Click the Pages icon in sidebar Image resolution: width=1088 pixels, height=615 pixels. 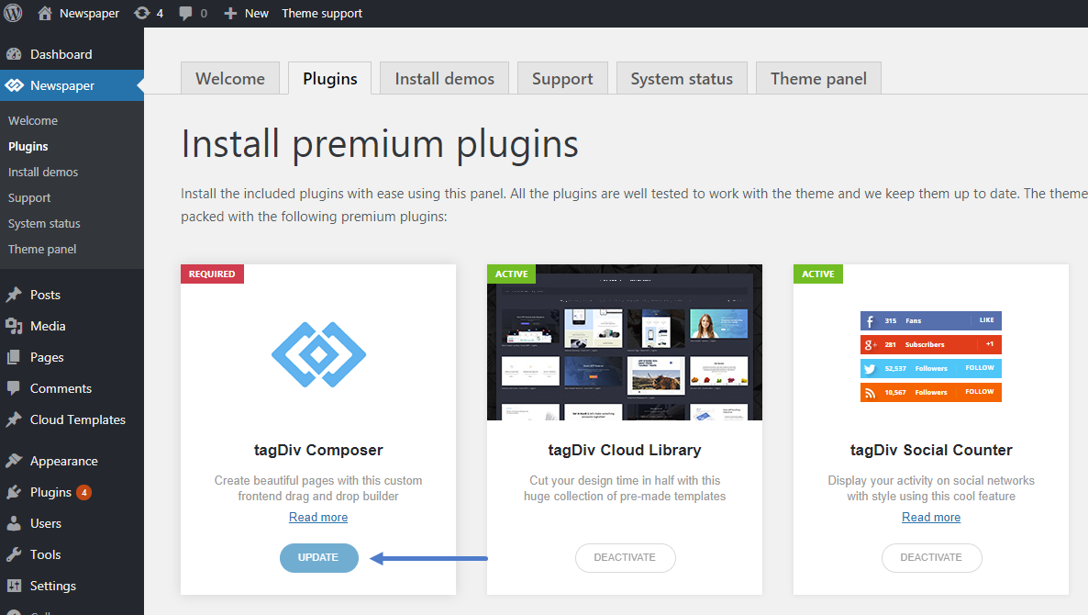(14, 357)
